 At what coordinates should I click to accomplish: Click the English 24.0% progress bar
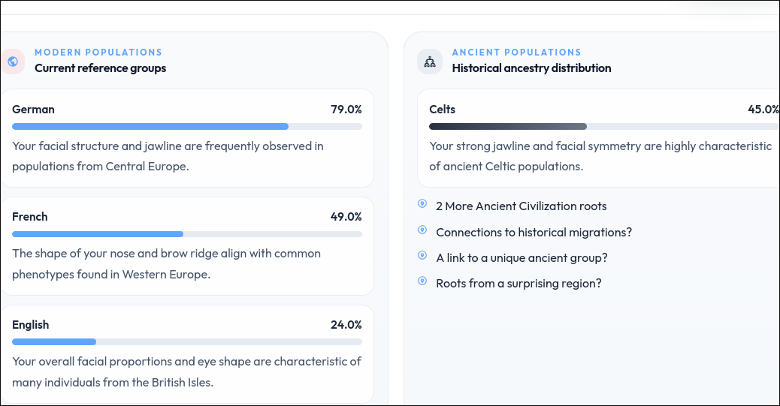[x=187, y=342]
